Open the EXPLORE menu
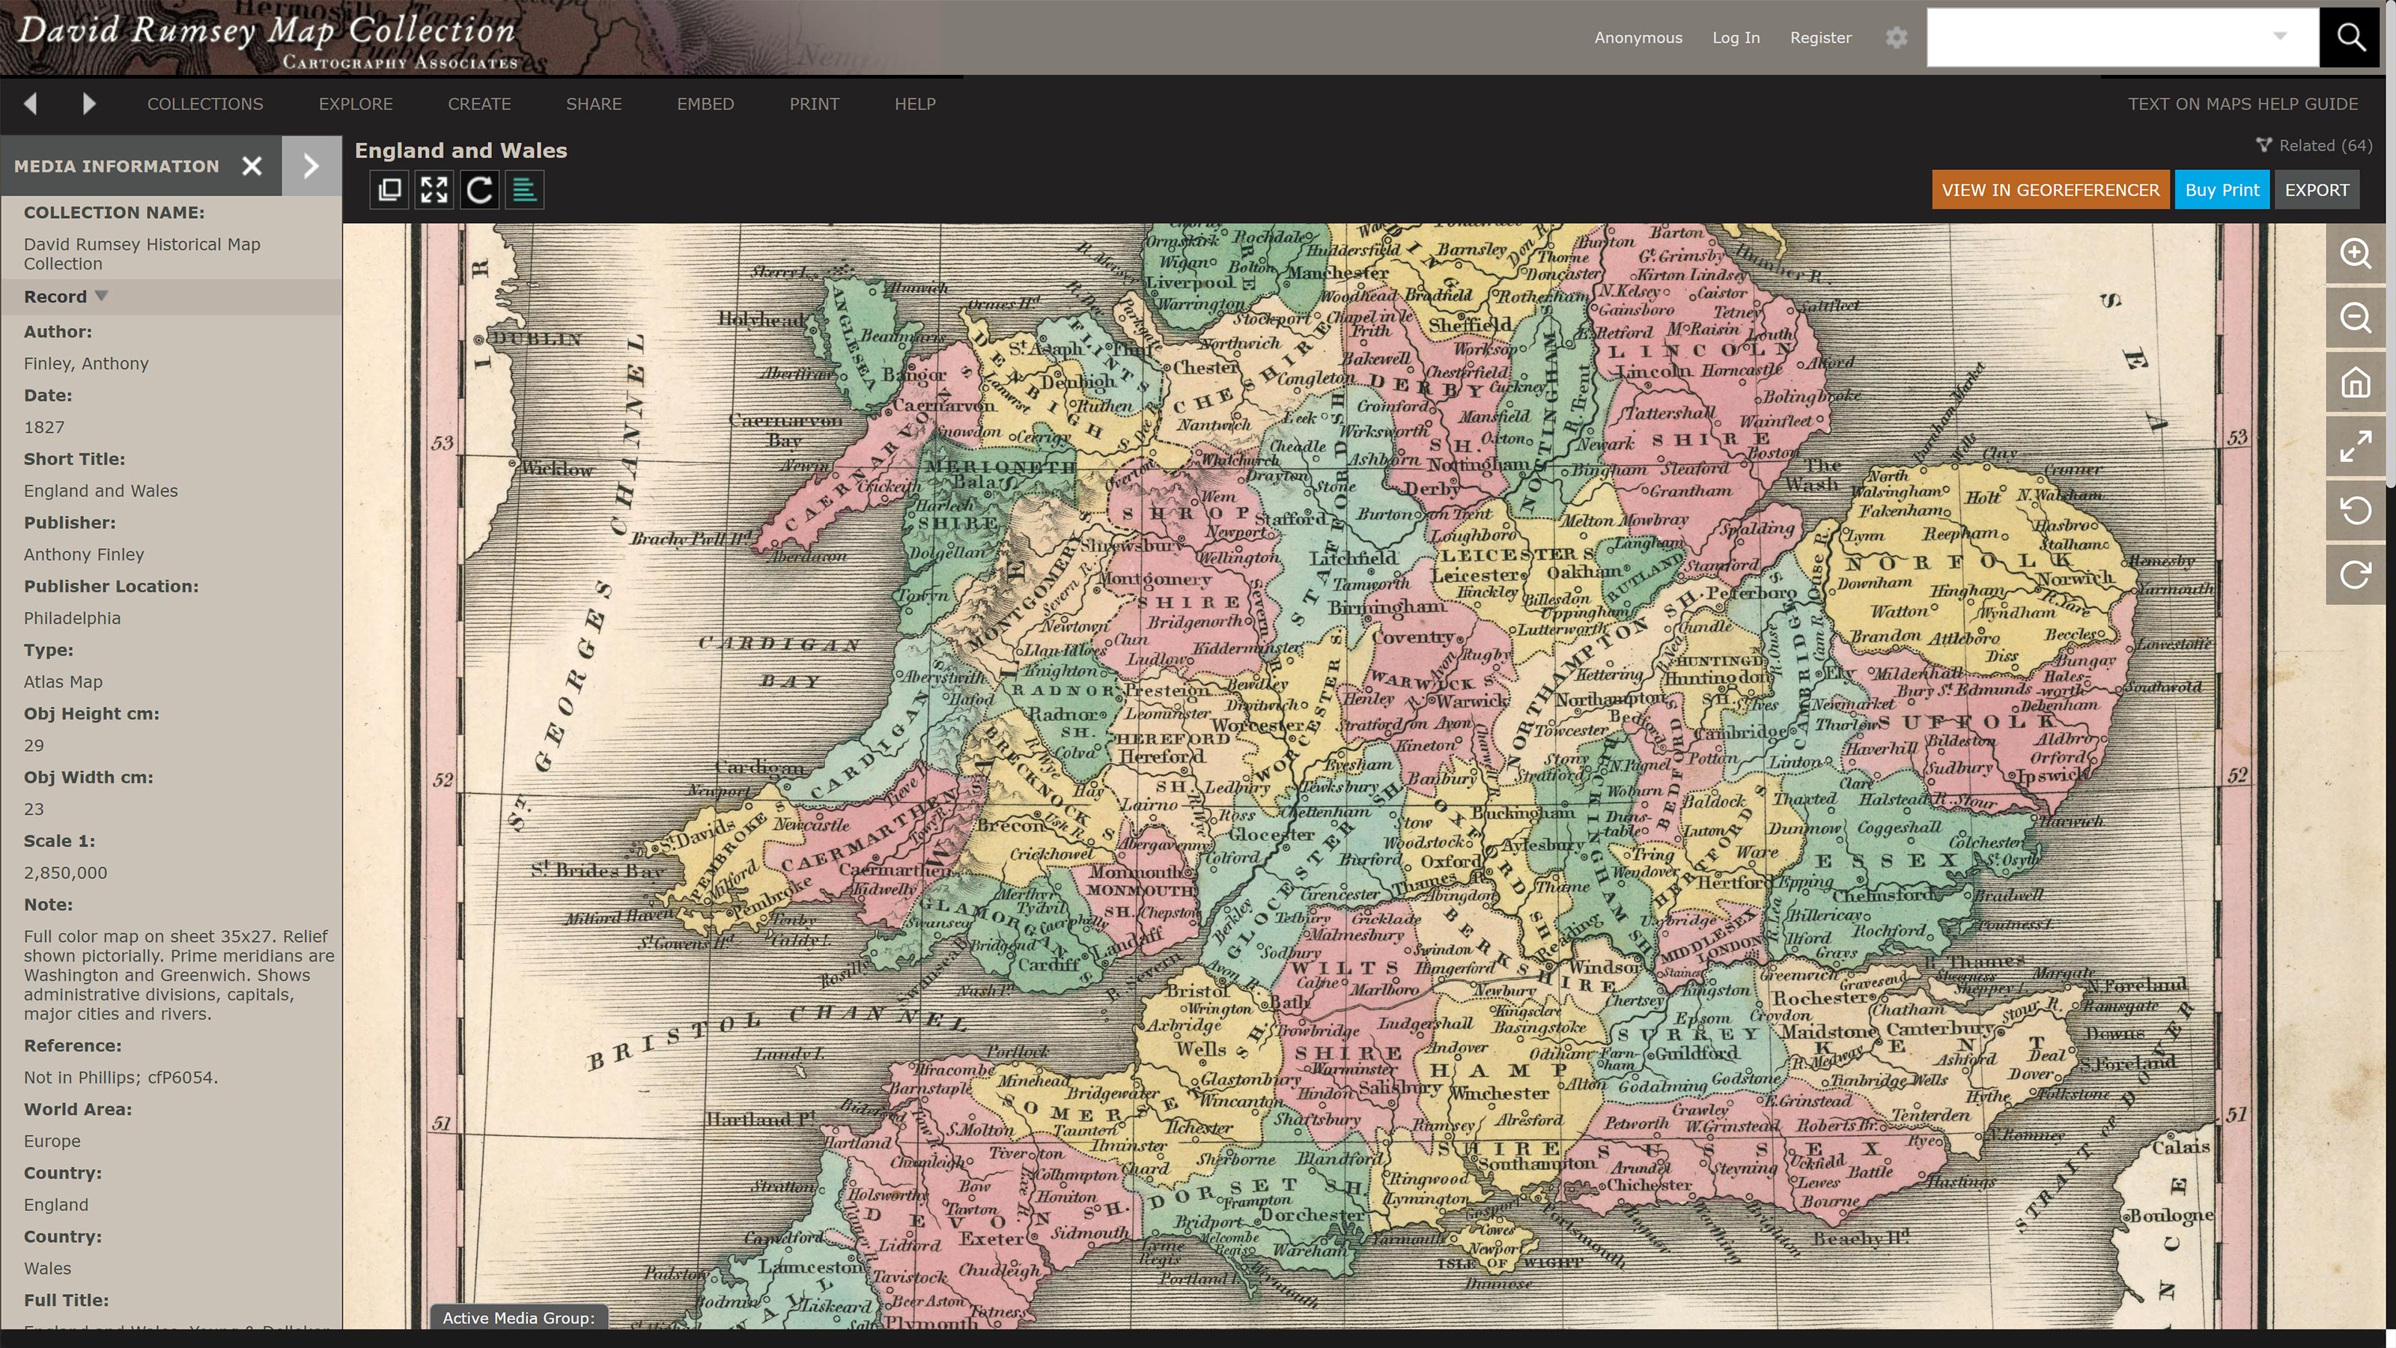 pyautogui.click(x=356, y=103)
